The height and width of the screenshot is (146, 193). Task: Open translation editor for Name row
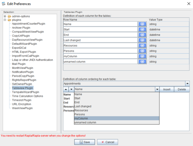[x=142, y=24]
